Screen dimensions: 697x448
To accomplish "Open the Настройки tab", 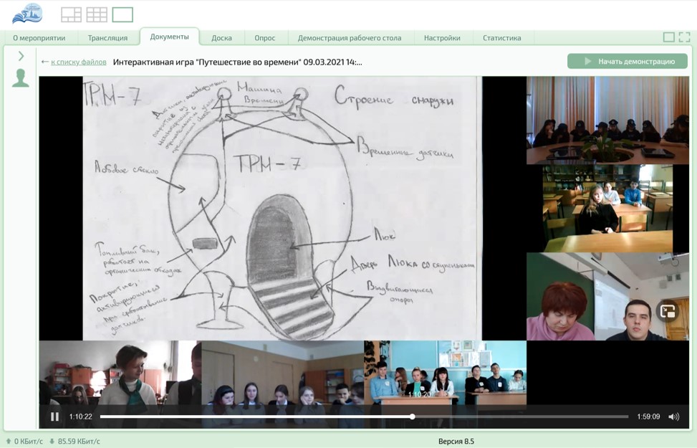I will pos(442,38).
